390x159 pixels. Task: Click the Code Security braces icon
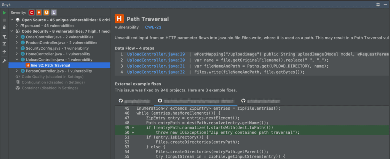(x=18, y=31)
